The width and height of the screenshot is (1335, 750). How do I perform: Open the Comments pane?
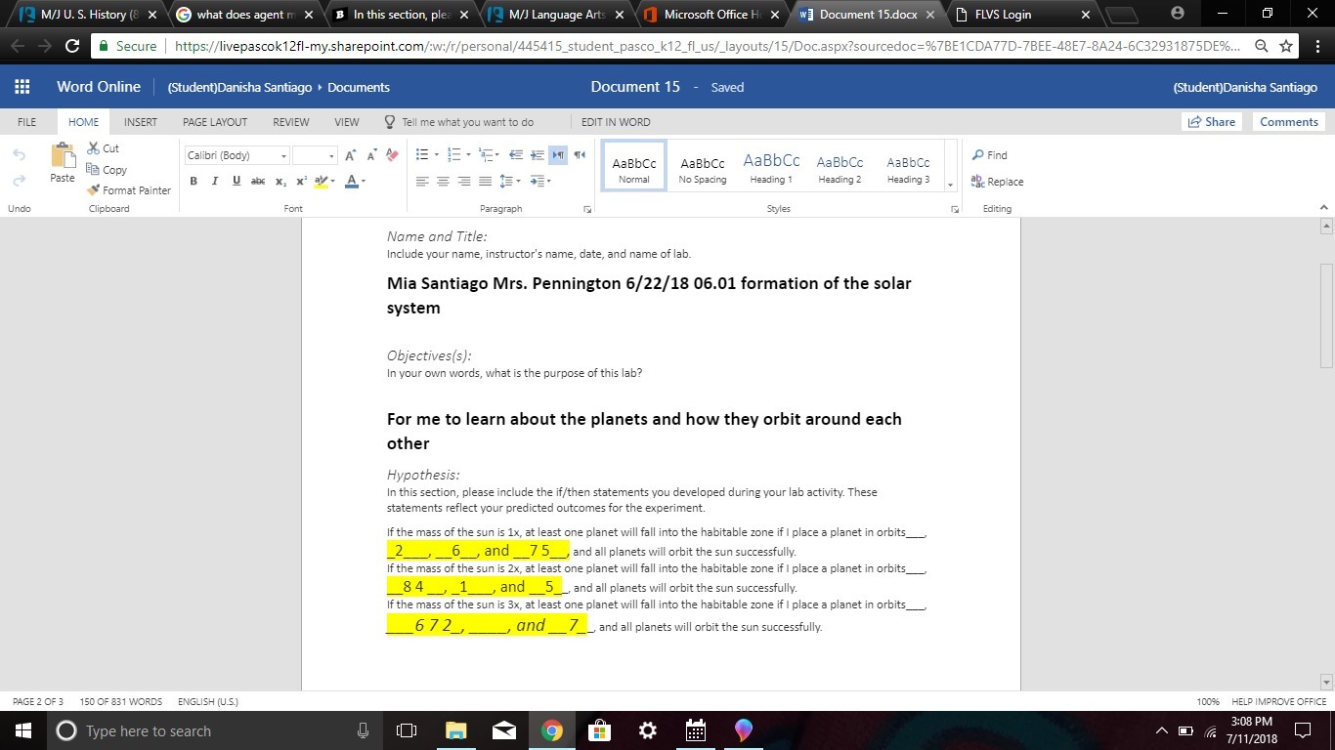coord(1289,122)
